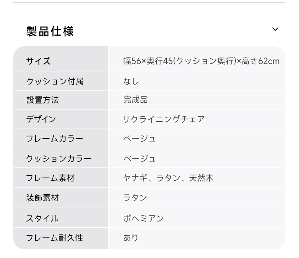Click the ヤナギ、ラタン、天然木 value
Image resolution: width=299 pixels, height=258 pixels.
tap(168, 178)
